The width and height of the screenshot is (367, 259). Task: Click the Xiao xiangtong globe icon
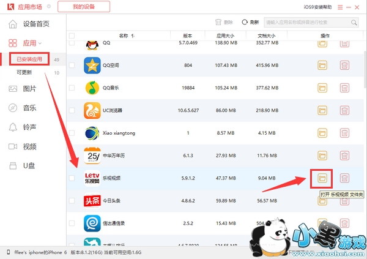point(92,133)
